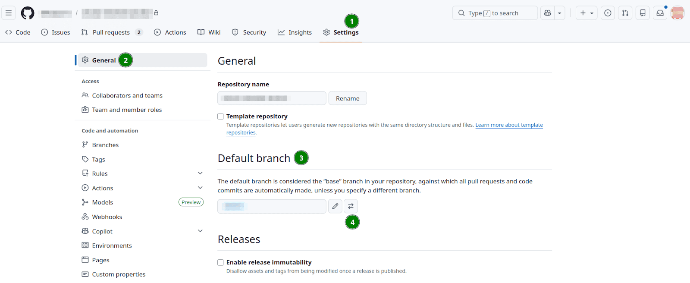690x283 pixels.
Task: Open Learn more about template repositories link
Action: (x=509, y=125)
